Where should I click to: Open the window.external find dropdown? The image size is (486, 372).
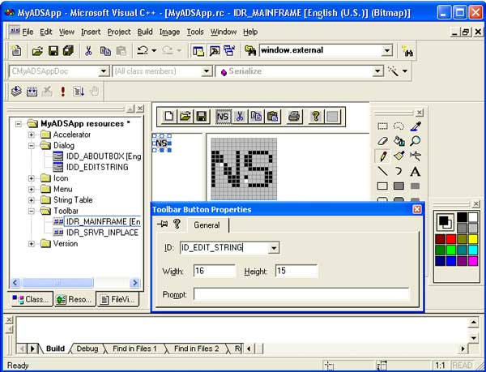point(386,50)
